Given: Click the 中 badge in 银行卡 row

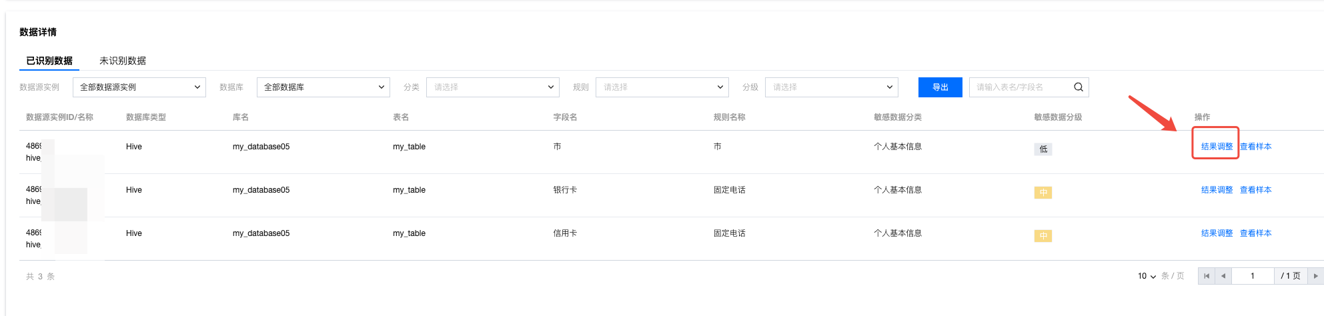Looking at the screenshot, I should [1043, 193].
